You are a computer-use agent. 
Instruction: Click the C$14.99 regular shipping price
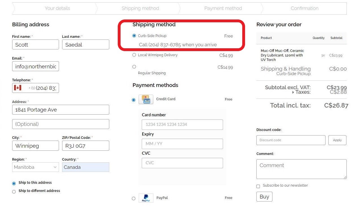pos(225,67)
